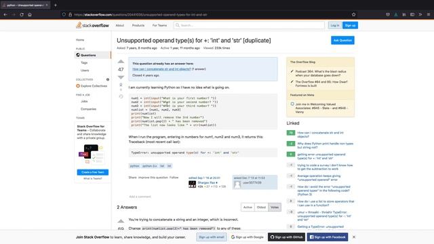Open Overflow #84 Dwarf Fortress blog link
This screenshot has width=434, height=244.
(x=321, y=84)
